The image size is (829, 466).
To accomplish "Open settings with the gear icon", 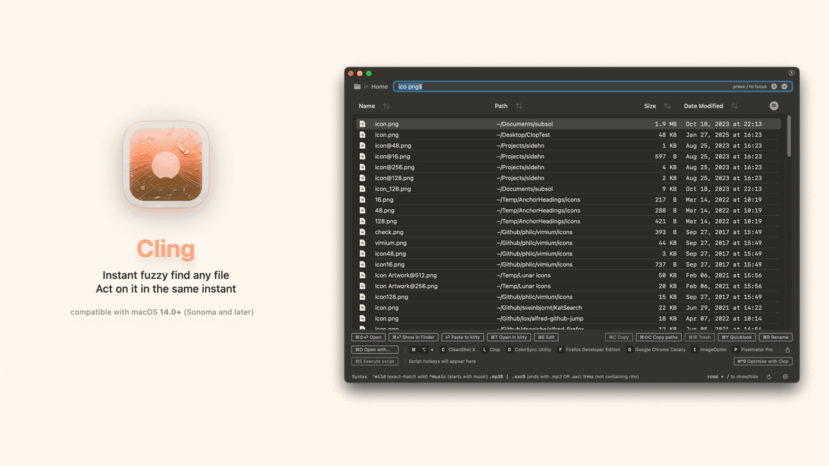I will tap(785, 377).
